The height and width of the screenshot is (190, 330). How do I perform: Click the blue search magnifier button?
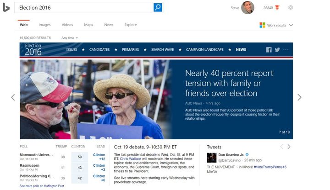pos(158,8)
